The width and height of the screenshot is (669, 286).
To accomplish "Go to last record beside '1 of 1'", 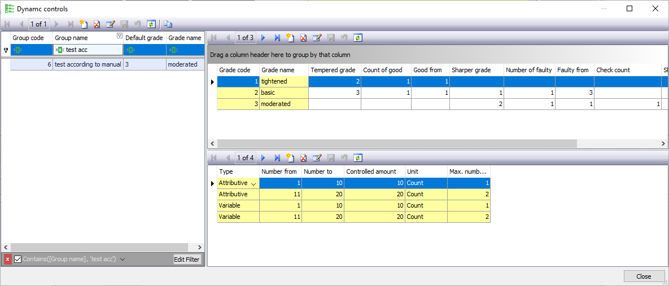I will pyautogui.click(x=71, y=24).
